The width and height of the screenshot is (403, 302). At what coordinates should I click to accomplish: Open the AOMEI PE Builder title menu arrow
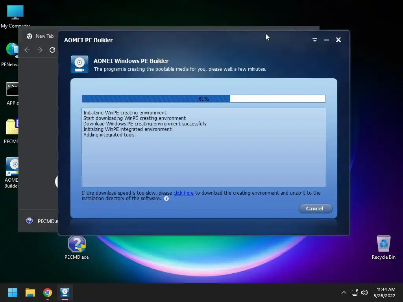(314, 40)
